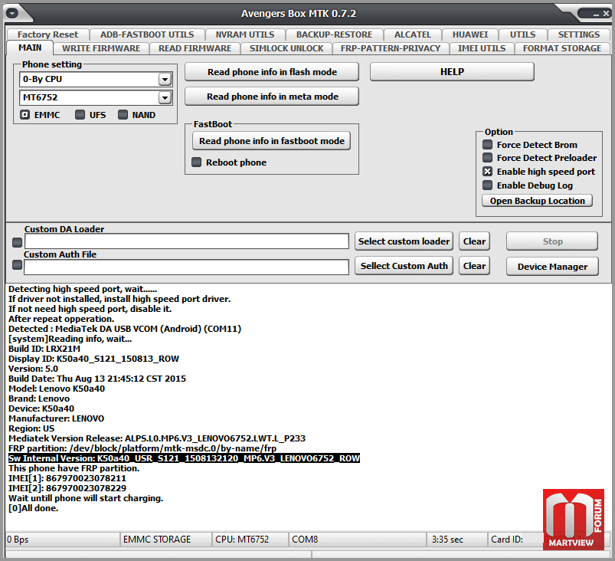Minimize the Avengers Box window
The height and width of the screenshot is (561, 615).
point(596,14)
